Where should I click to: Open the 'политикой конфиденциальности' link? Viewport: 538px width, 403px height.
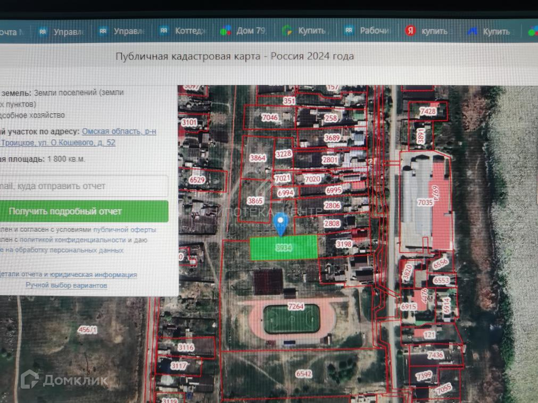pos(73,240)
